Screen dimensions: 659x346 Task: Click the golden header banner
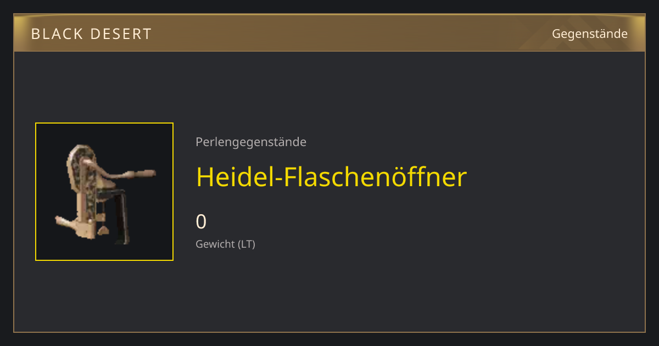[329, 33]
